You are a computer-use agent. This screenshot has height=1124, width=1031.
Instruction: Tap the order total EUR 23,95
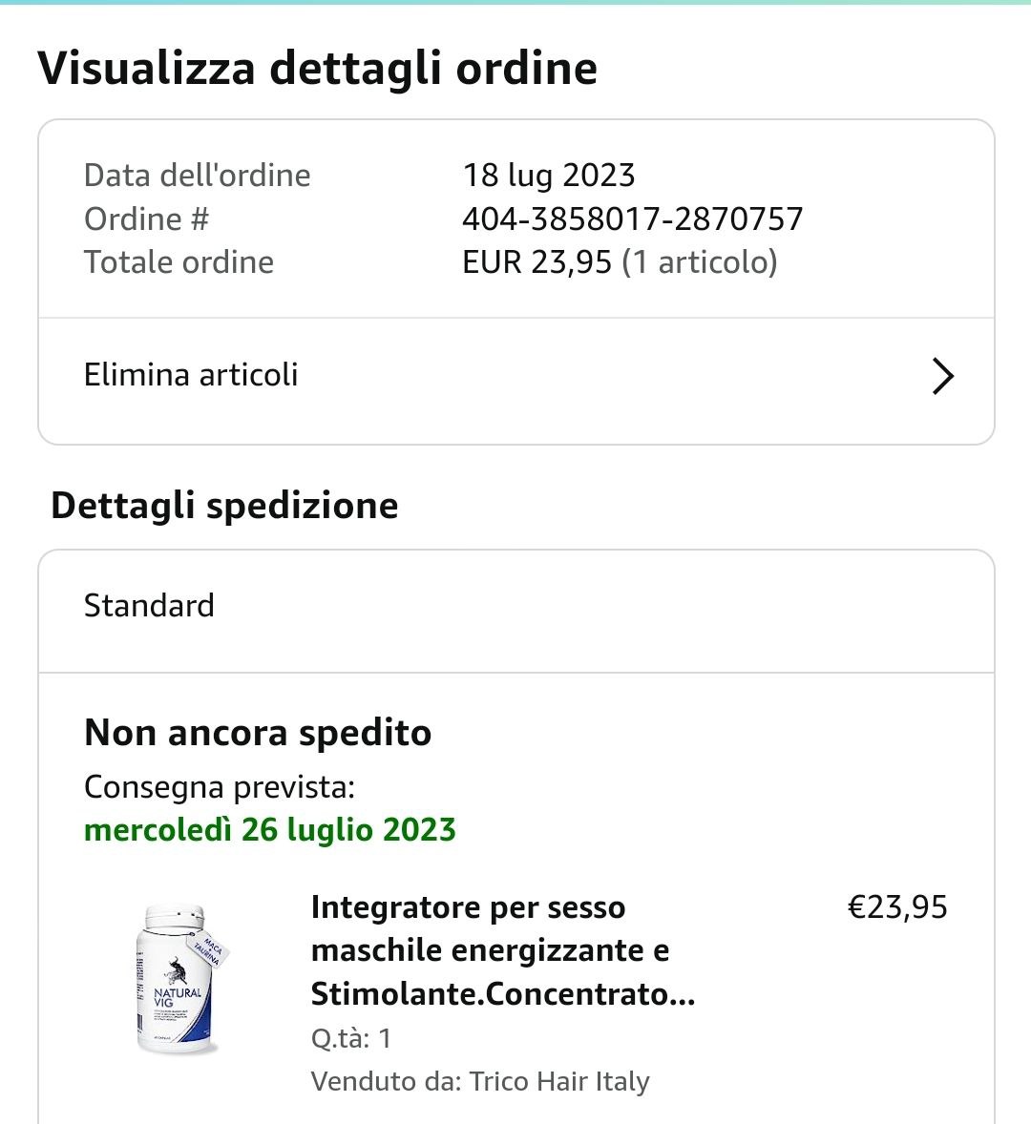coord(537,262)
